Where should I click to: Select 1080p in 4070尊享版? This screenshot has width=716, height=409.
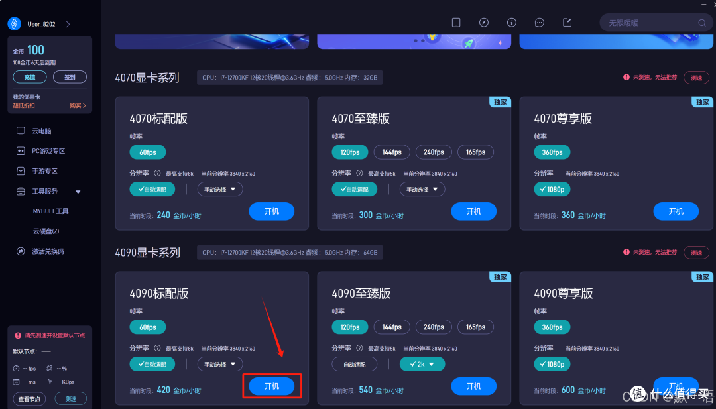552,190
